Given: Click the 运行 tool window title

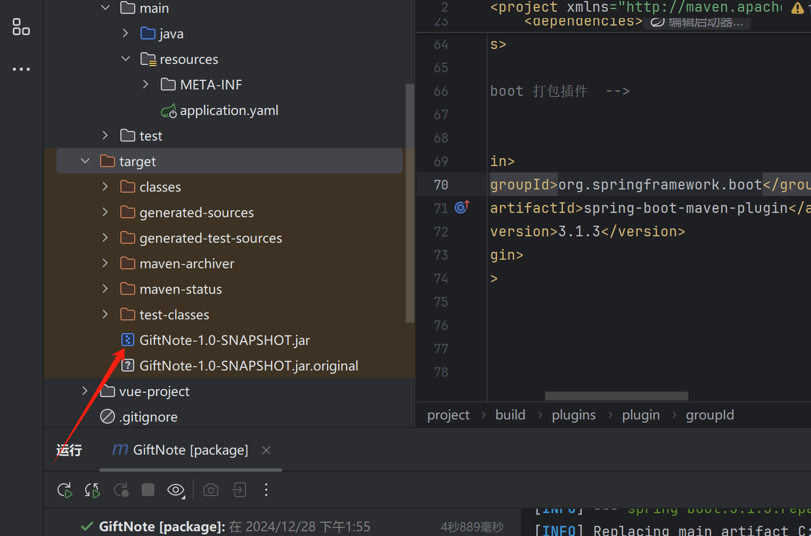Looking at the screenshot, I should tap(69, 450).
